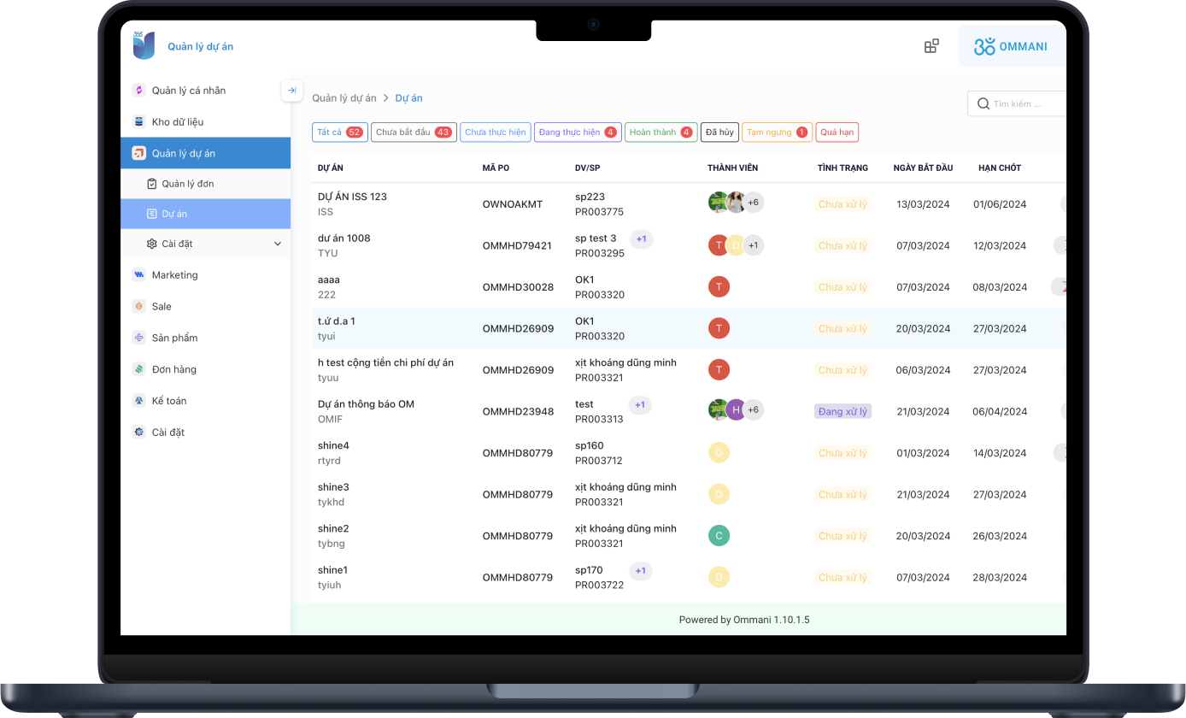This screenshot has height=718, width=1186.
Task: Click Quản lý dự án breadcrumb link
Action: (343, 98)
